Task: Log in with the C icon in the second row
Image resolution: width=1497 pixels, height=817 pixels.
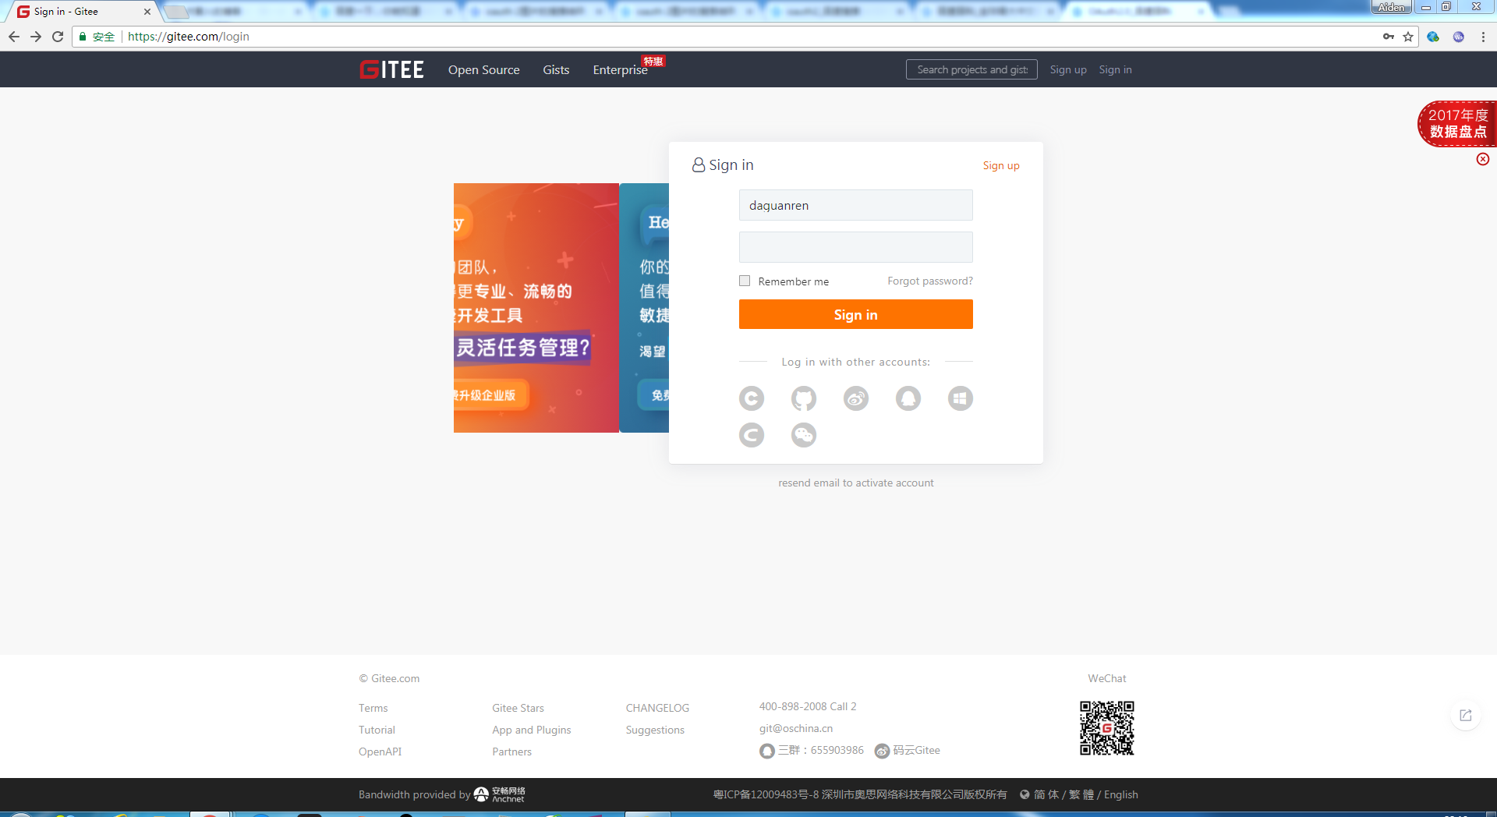Action: pyautogui.click(x=752, y=435)
